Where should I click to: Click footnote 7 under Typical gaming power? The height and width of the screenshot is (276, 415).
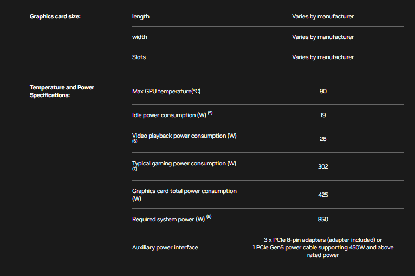tap(135, 169)
